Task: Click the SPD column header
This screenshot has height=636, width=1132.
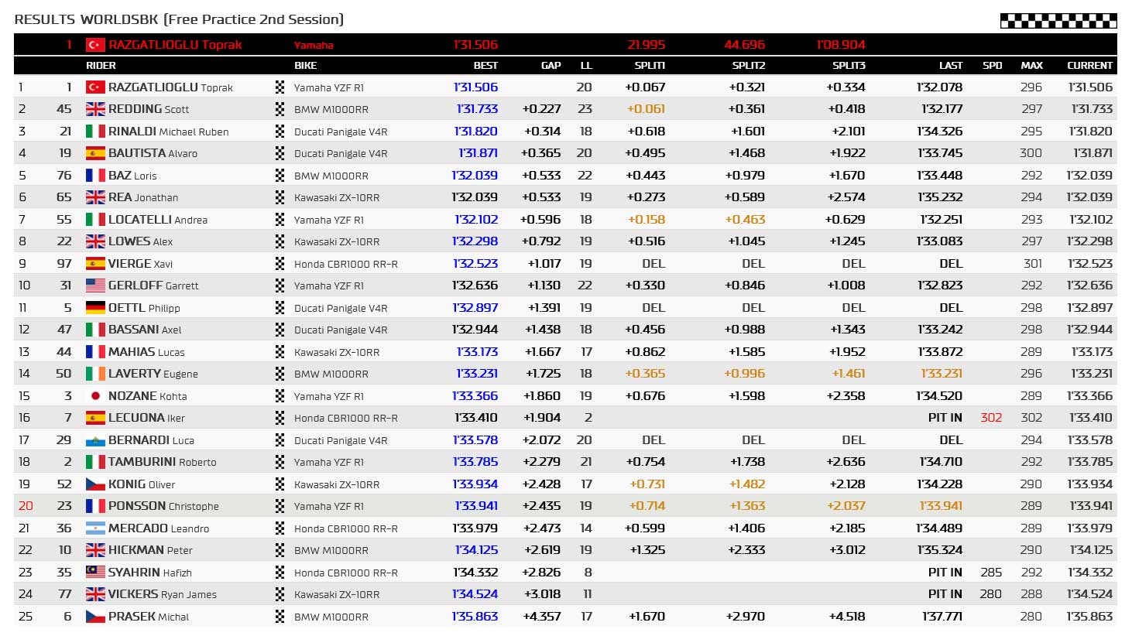Action: [x=992, y=66]
